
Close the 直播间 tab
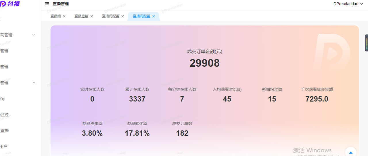64,16
